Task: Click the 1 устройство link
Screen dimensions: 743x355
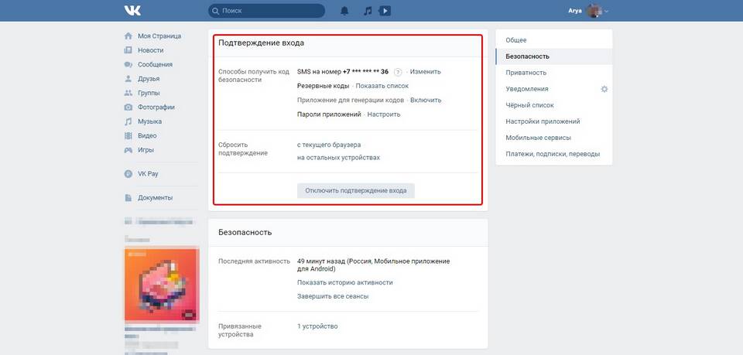Action: (317, 326)
